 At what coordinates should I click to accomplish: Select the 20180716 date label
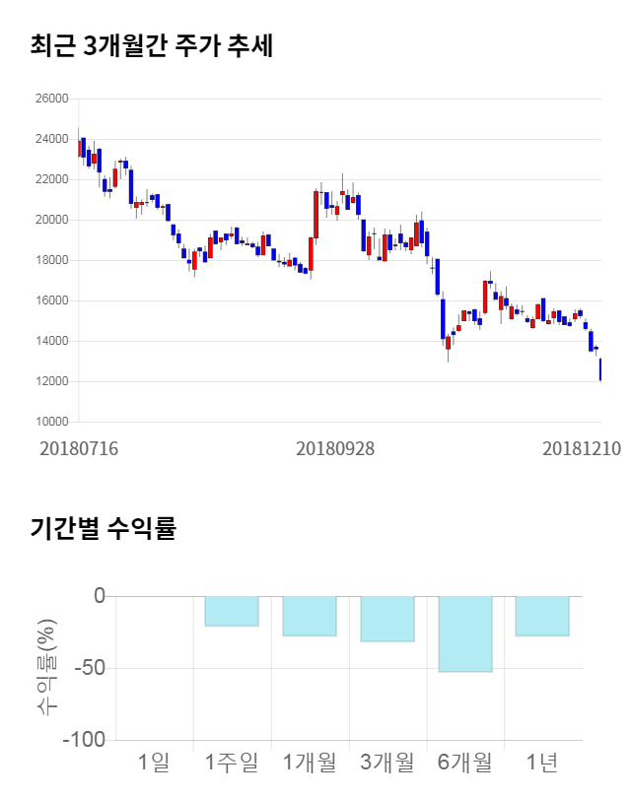point(79,448)
